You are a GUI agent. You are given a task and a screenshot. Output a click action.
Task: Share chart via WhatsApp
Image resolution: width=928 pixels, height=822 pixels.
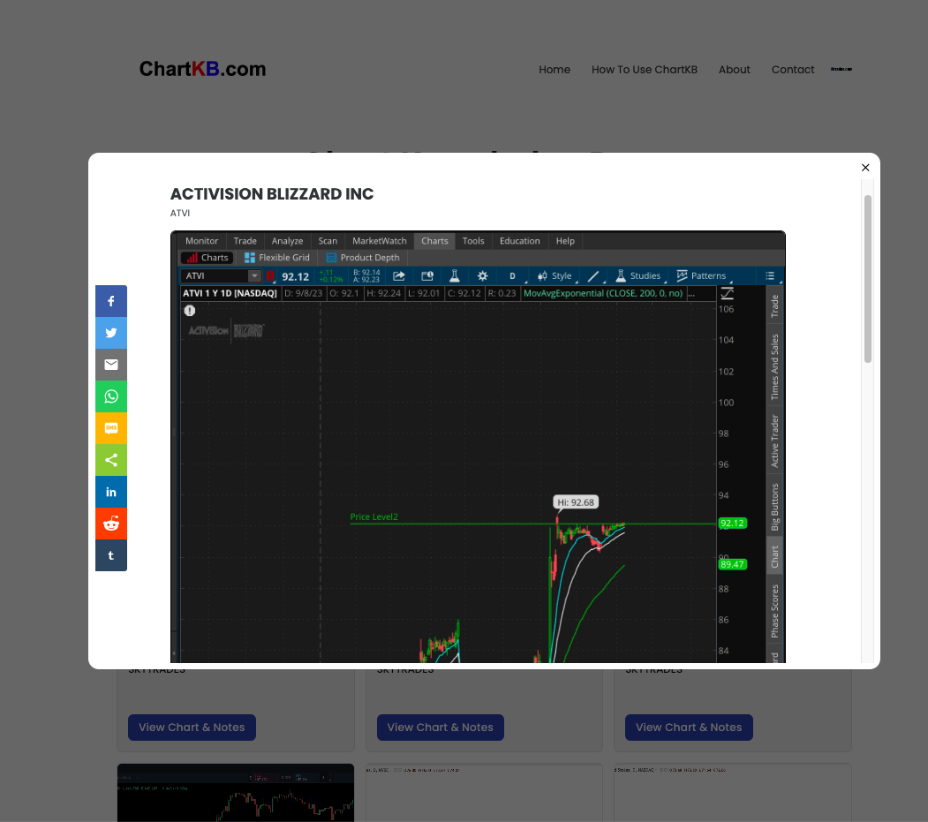110,396
